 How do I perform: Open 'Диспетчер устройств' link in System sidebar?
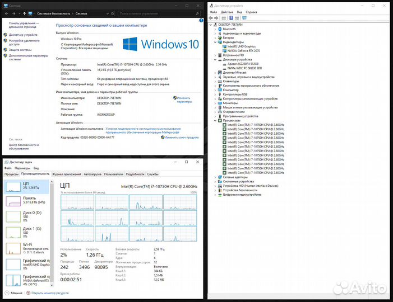point(24,35)
